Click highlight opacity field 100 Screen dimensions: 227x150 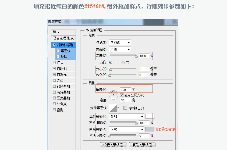pyautogui.click(x=144, y=123)
